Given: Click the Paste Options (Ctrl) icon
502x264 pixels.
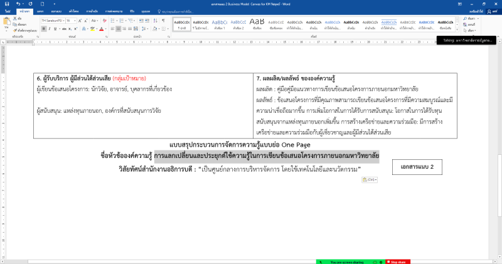Looking at the screenshot, I should (x=368, y=179).
